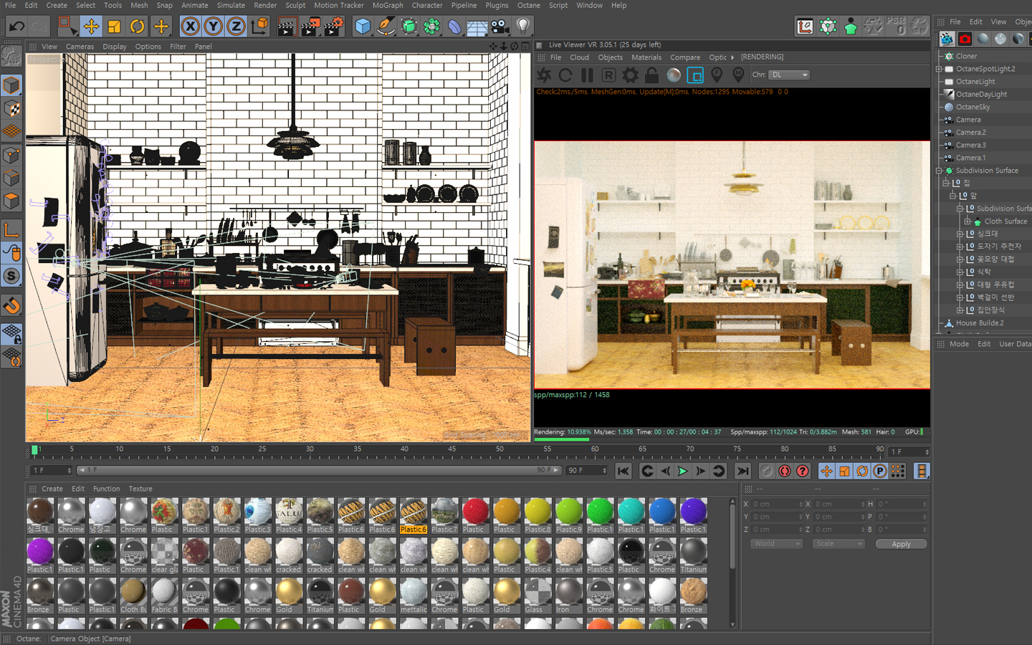Go to end of animation

(742, 471)
